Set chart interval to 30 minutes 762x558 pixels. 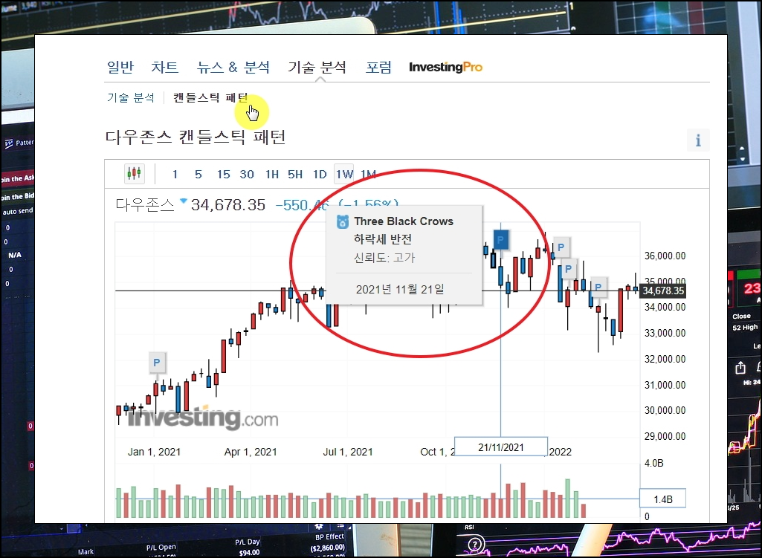coord(247,175)
